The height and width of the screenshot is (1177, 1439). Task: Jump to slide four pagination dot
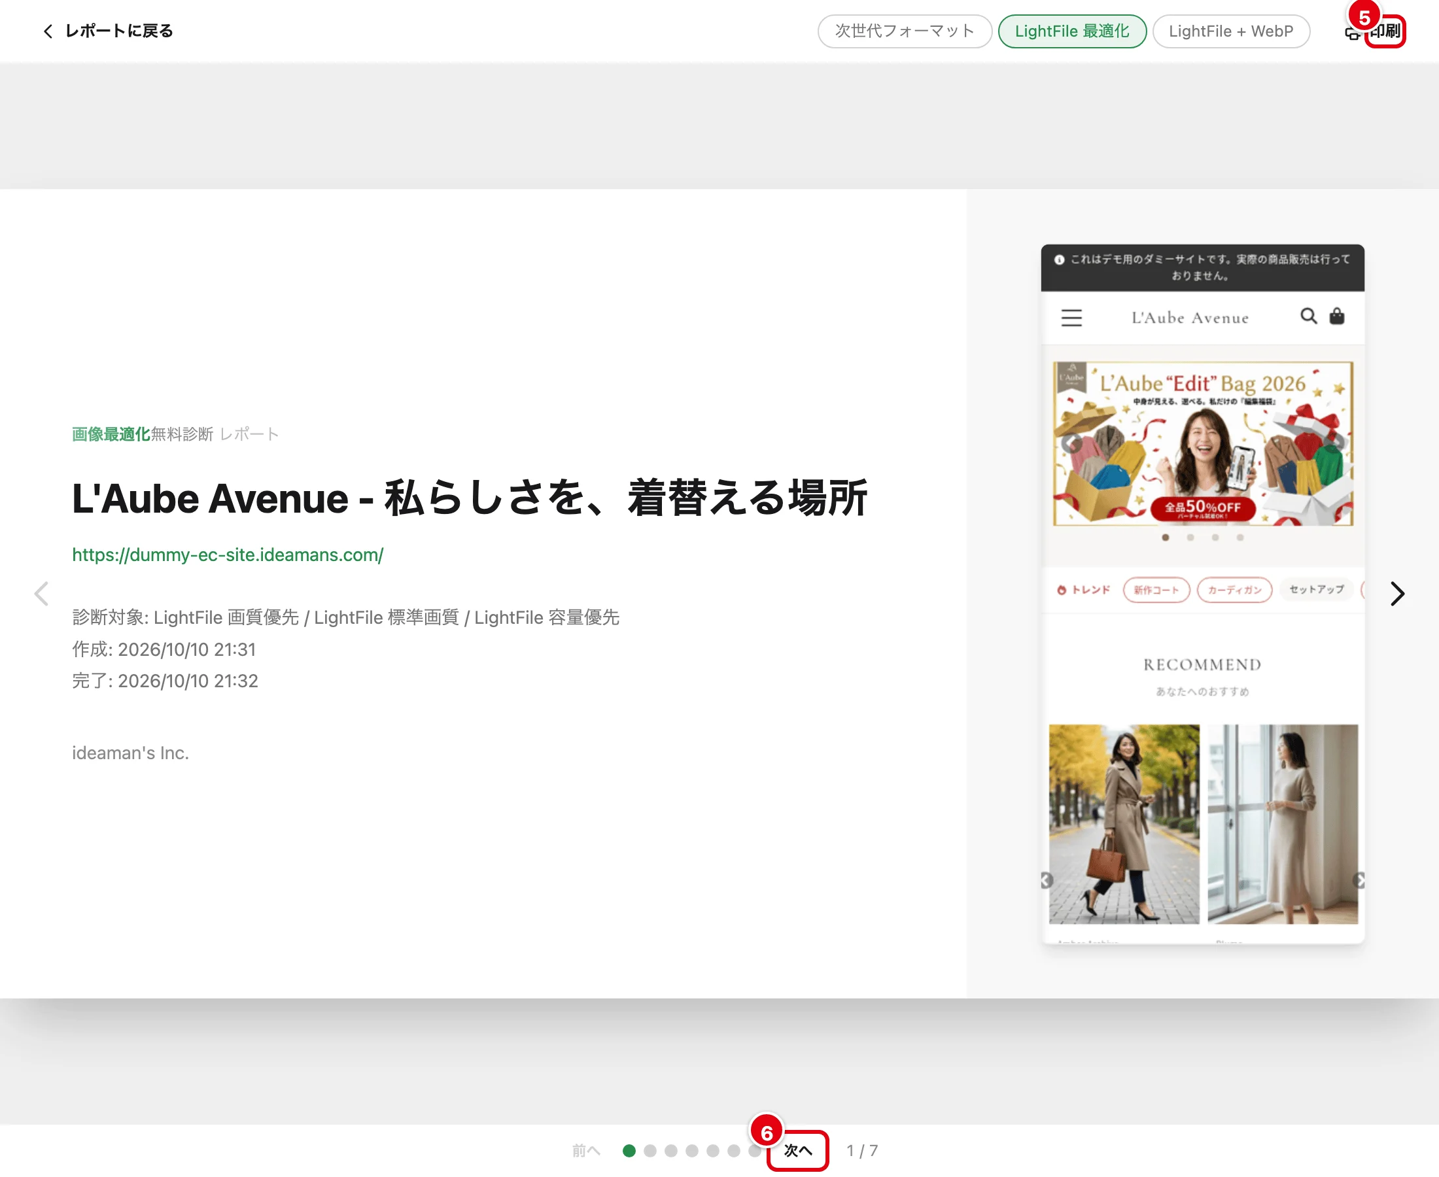point(691,1151)
